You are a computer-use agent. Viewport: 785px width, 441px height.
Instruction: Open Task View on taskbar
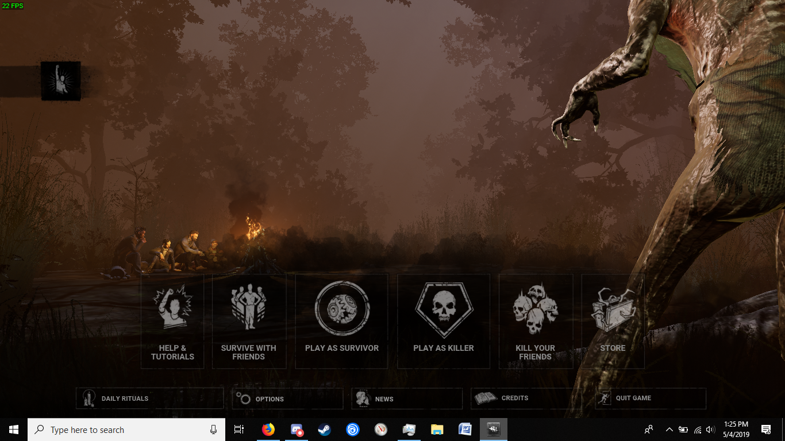pyautogui.click(x=239, y=430)
